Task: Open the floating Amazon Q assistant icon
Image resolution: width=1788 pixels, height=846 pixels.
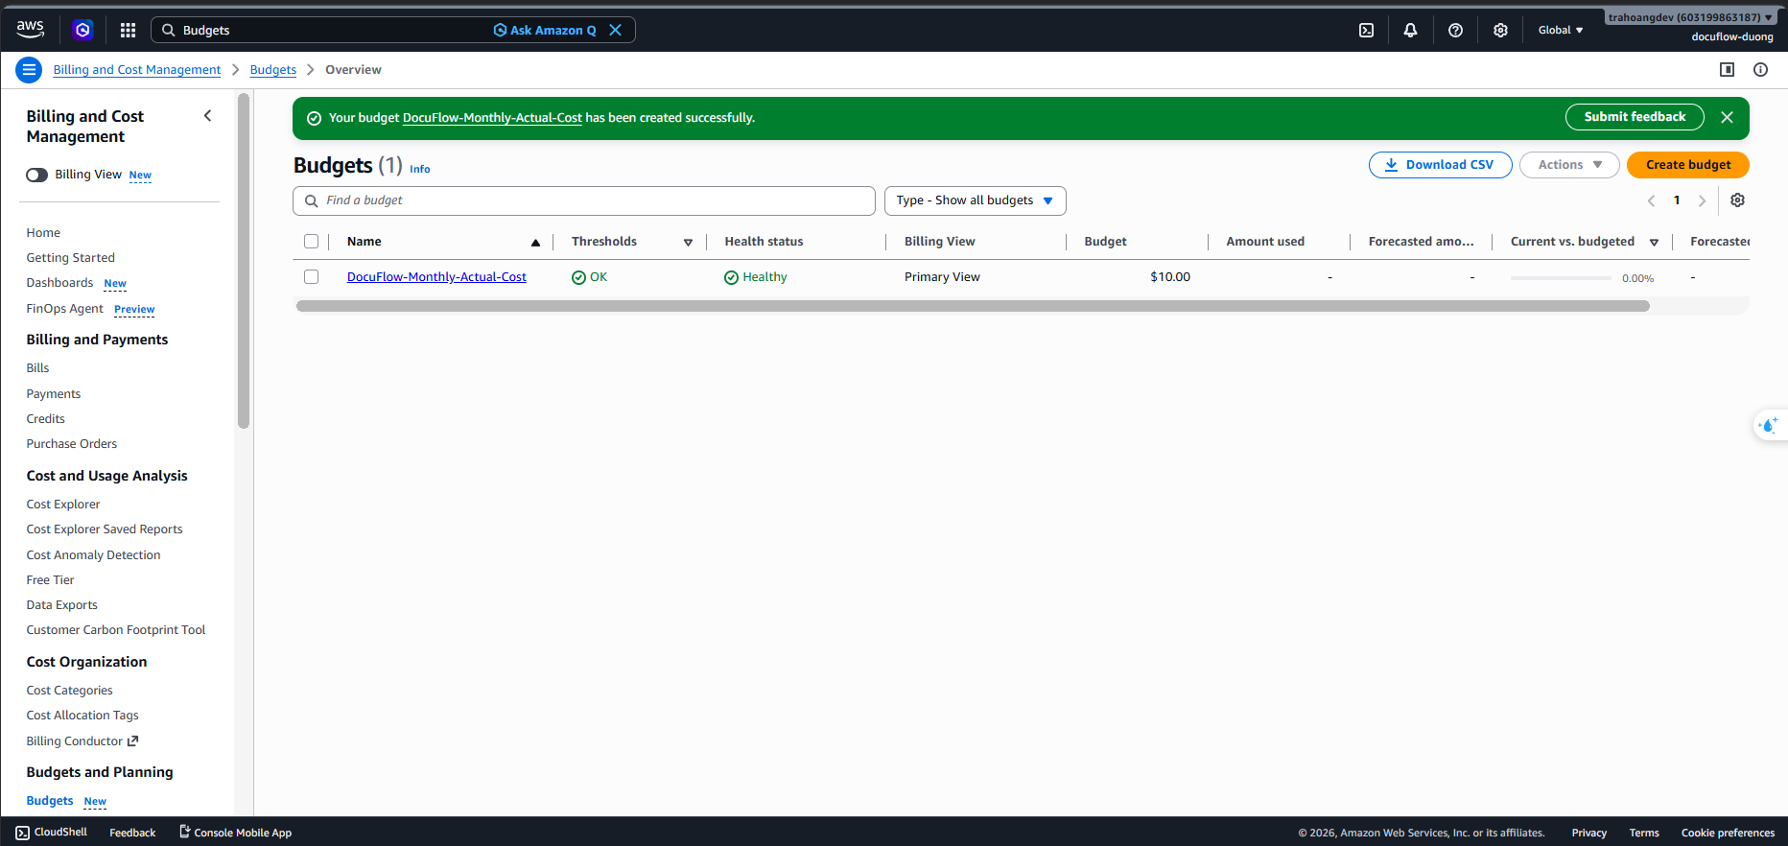Action: pos(1770,425)
